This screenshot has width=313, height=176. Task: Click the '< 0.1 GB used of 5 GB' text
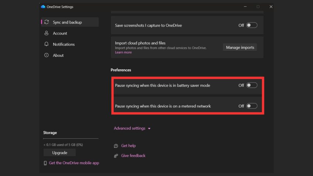[x=63, y=145]
